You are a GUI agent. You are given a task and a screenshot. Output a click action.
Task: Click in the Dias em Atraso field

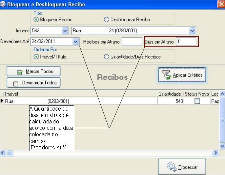(185, 42)
